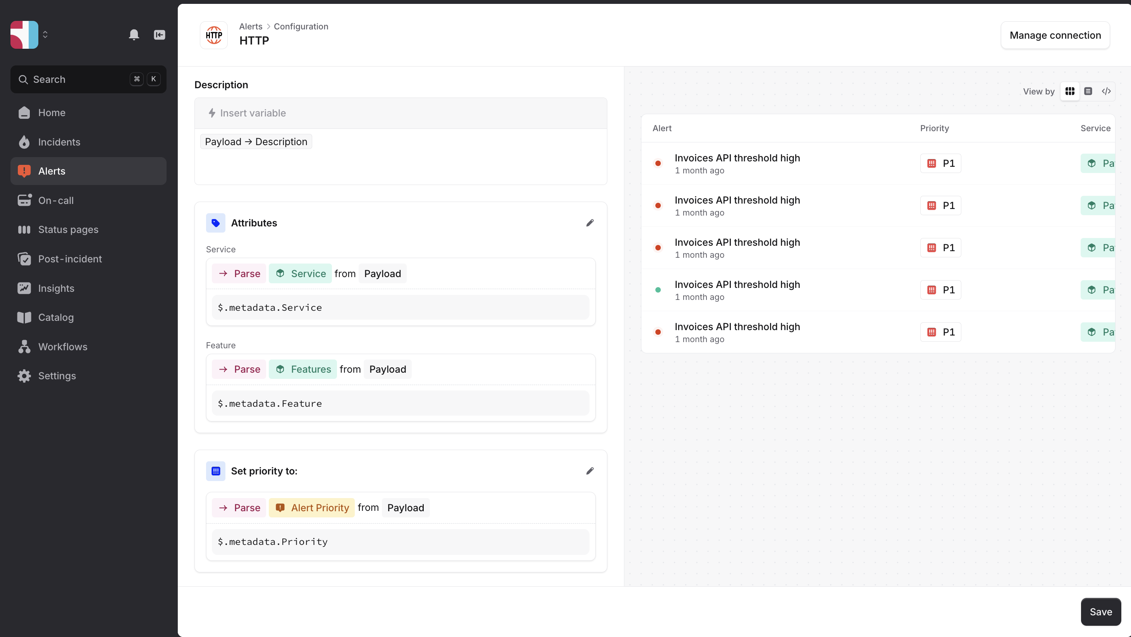Click the HTTP source logo icon

[x=214, y=35]
